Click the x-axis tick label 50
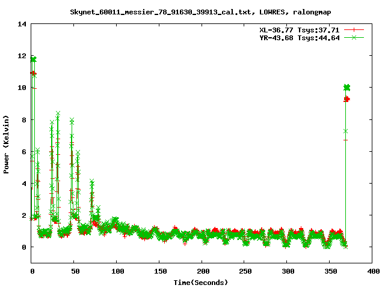385x288 pixels. (75, 271)
